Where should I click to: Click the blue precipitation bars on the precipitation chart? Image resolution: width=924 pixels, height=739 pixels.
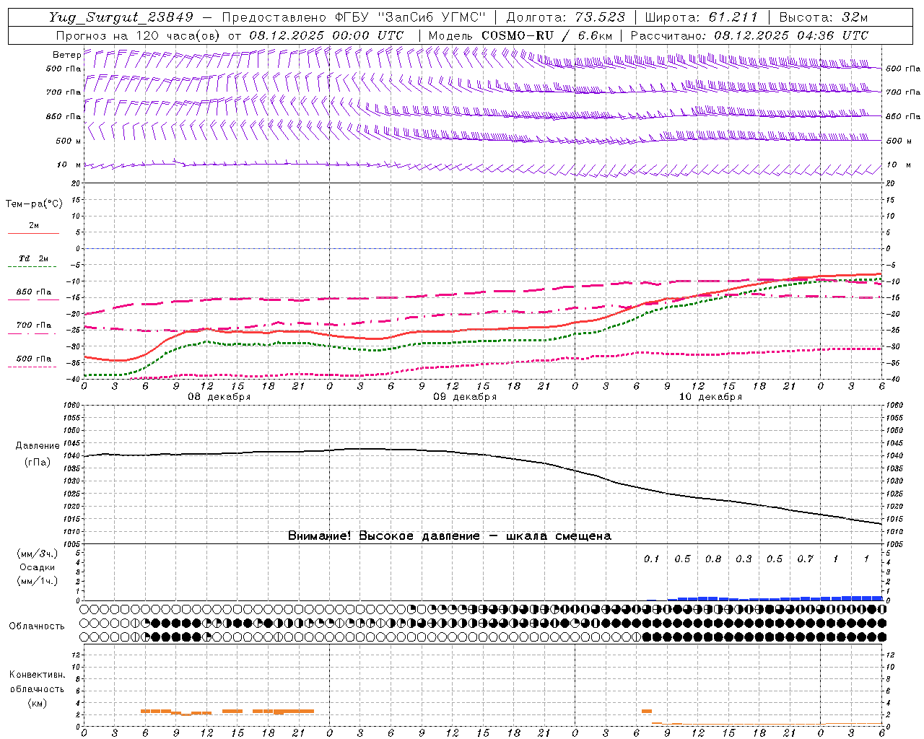775,598
